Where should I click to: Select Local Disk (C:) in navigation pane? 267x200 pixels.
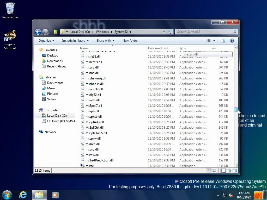point(54,115)
